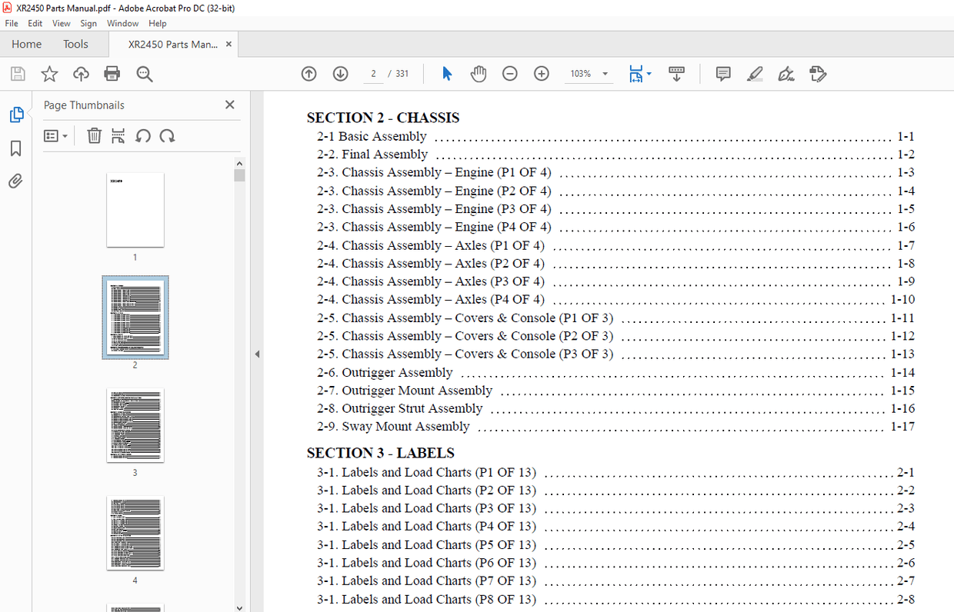Click the page number input field
Viewport: 954px width, 612px height.
click(x=373, y=74)
